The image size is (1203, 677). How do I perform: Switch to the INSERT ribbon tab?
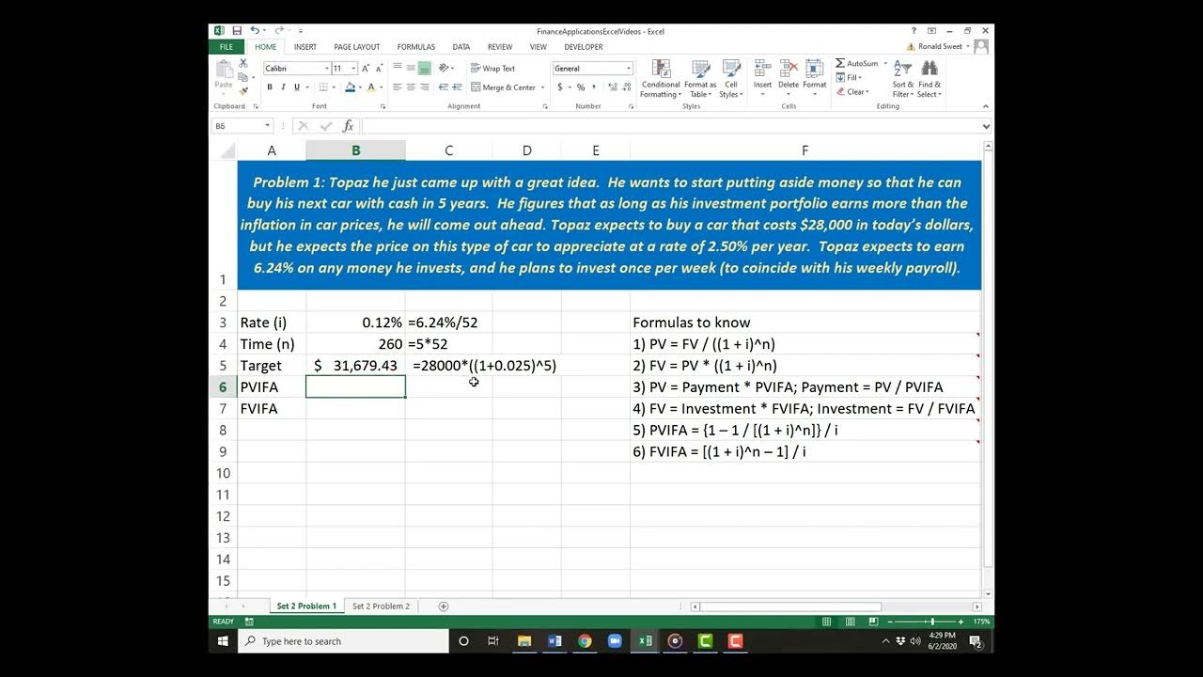tap(305, 46)
